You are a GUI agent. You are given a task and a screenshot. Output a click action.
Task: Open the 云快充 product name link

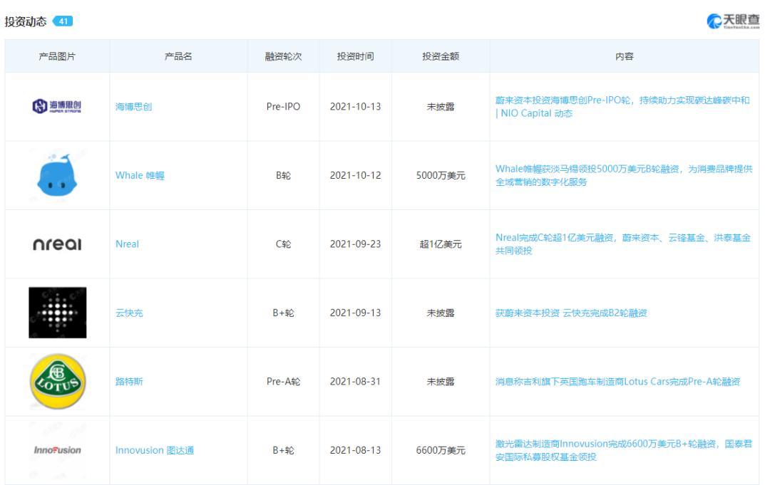[129, 313]
